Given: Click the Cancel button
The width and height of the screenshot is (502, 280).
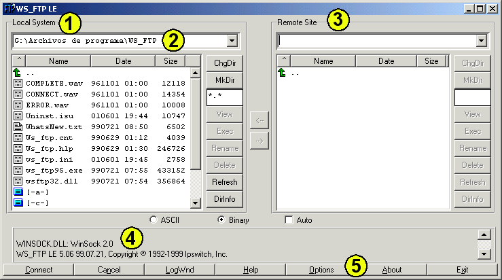Looking at the screenshot, I should pos(109,270).
